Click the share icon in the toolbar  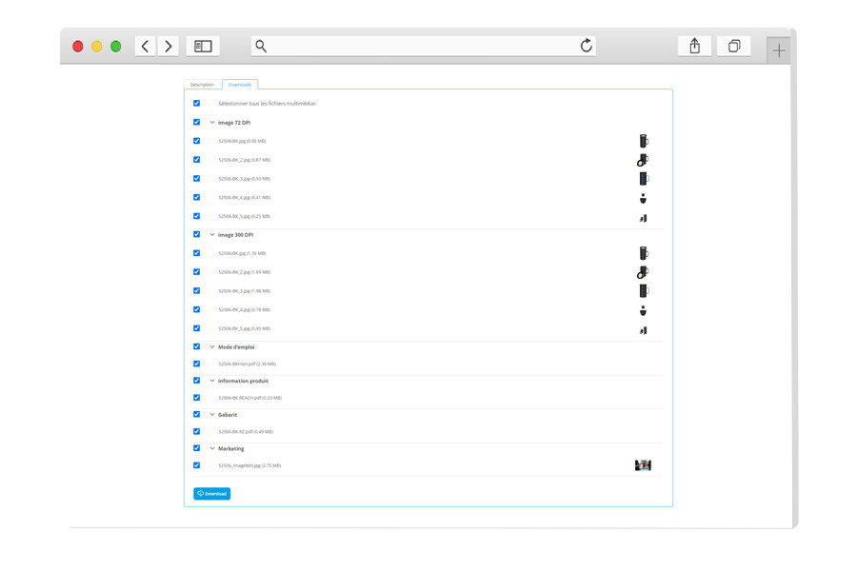point(693,45)
